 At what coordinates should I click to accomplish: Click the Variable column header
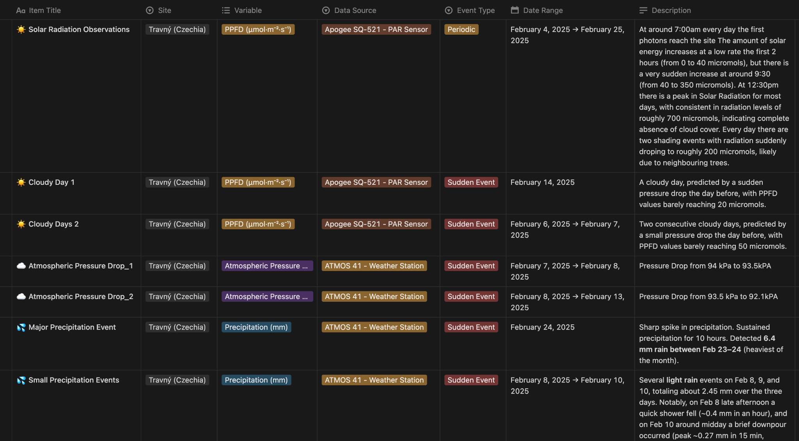[x=248, y=11]
